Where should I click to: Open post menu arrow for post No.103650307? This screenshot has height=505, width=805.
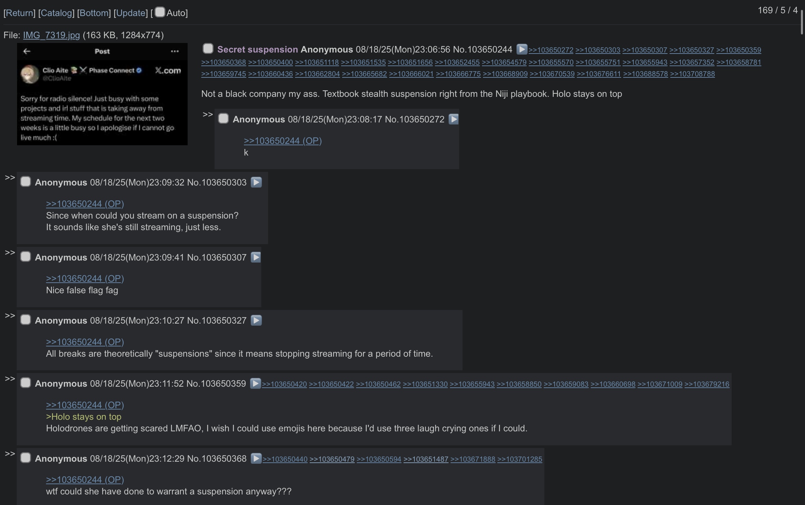tap(256, 257)
